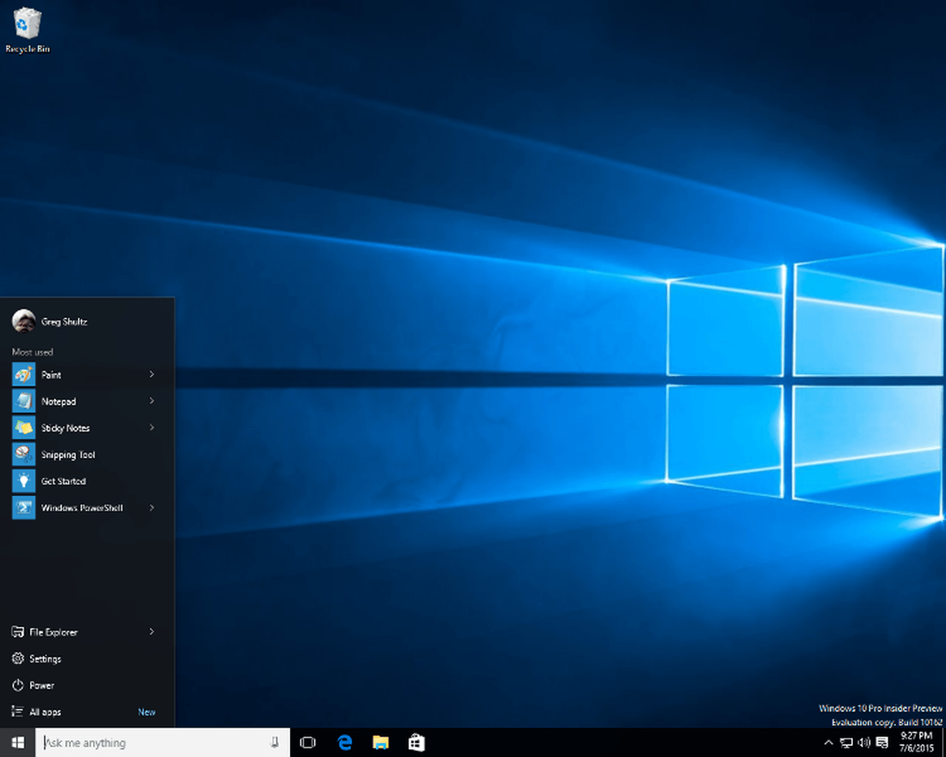
Task: Open File Explorer folder icon on taskbar
Action: tap(381, 742)
